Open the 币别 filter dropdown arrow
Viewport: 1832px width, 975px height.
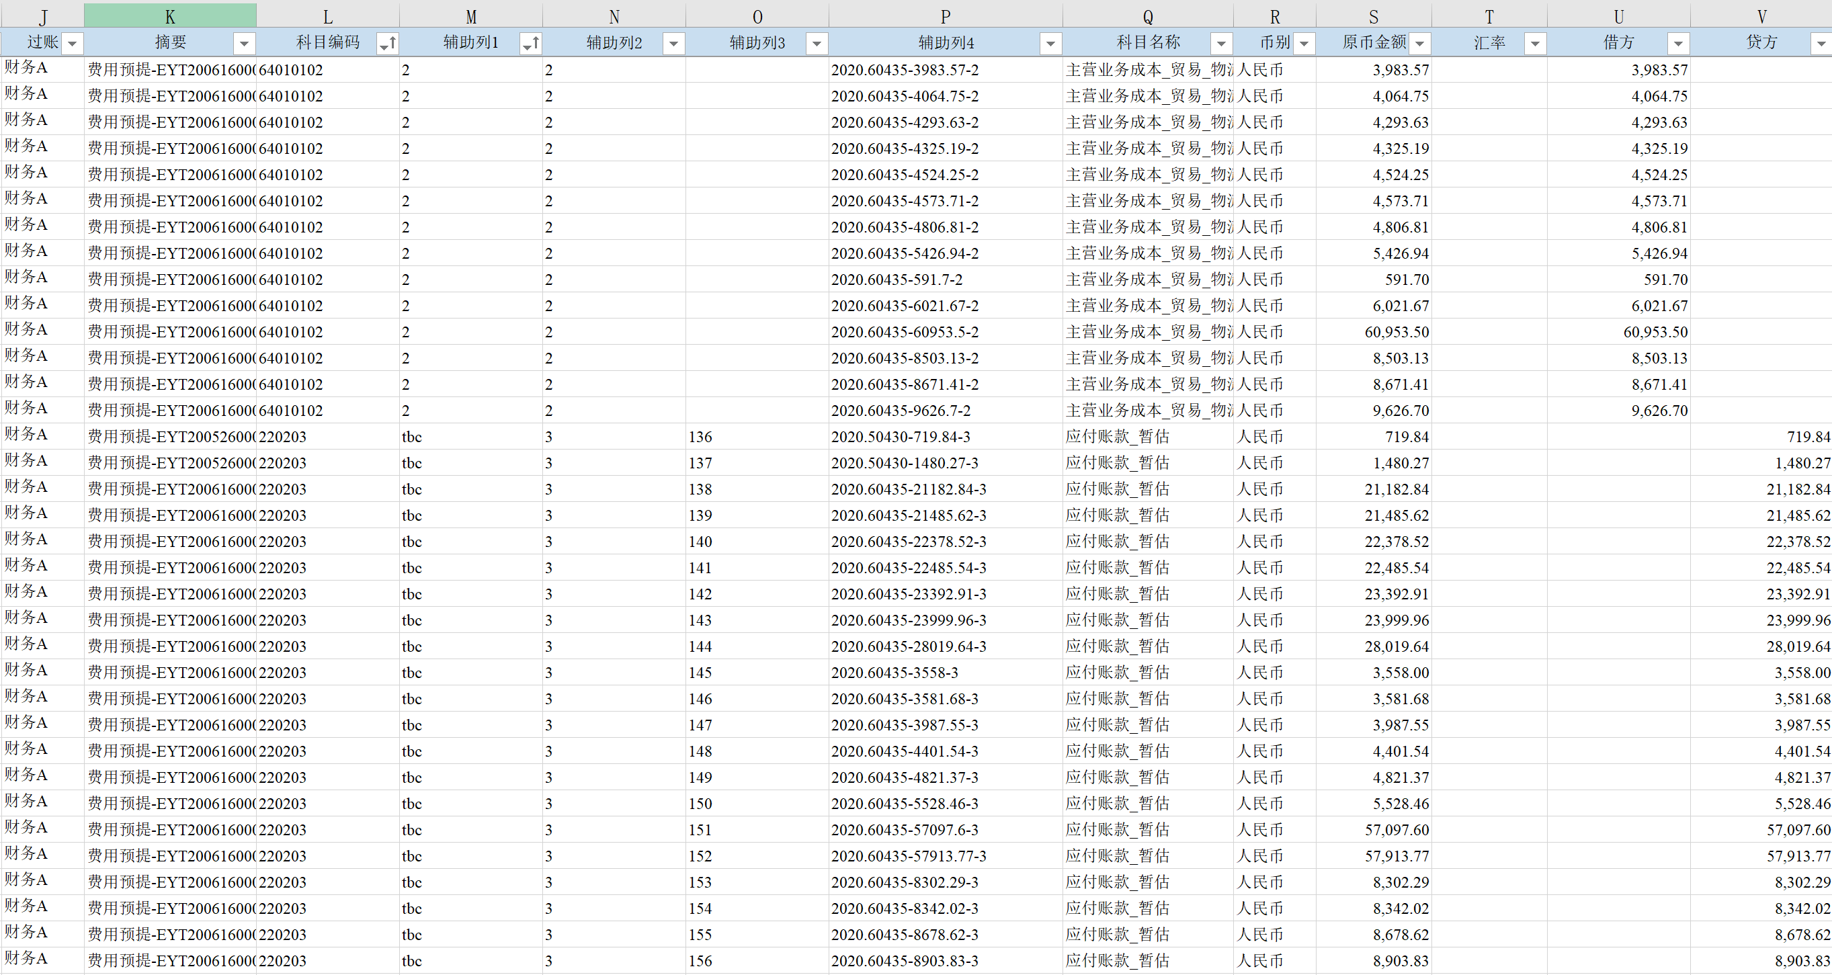tap(1304, 44)
